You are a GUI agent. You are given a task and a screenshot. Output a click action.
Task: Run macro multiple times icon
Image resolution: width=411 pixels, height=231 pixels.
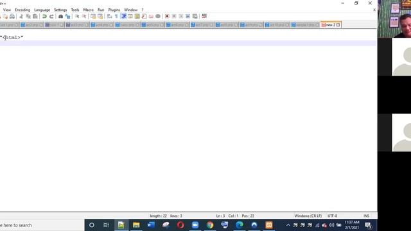[188, 16]
